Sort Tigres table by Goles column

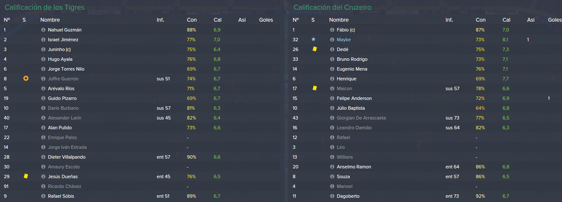(266, 20)
